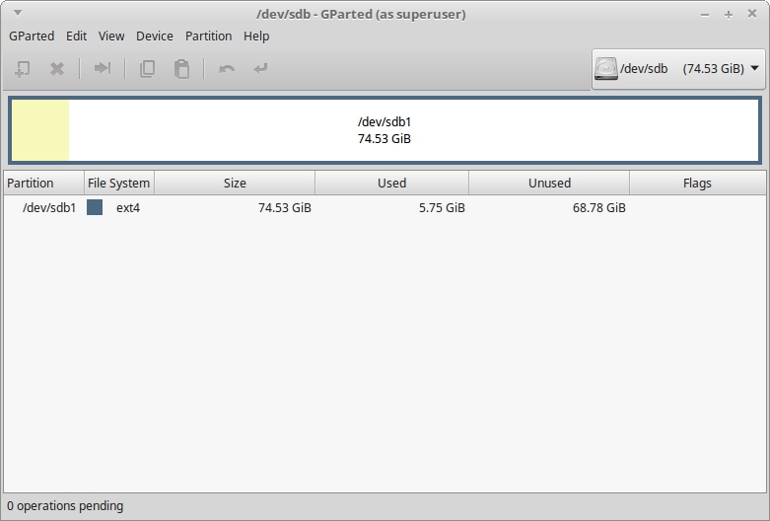Open the View menu
Image resolution: width=770 pixels, height=521 pixels.
click(111, 37)
